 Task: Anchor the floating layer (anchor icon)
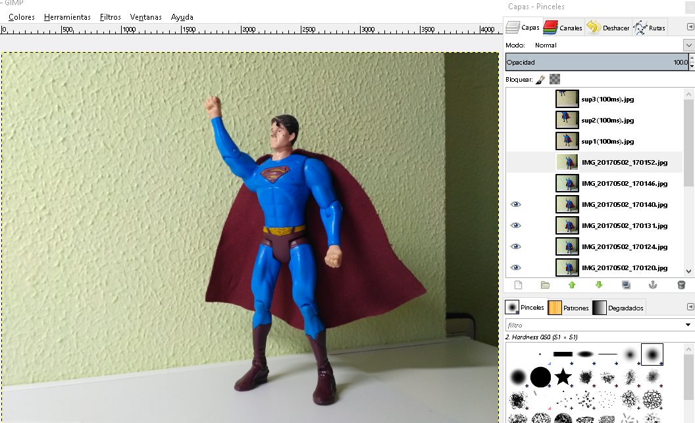click(x=653, y=285)
